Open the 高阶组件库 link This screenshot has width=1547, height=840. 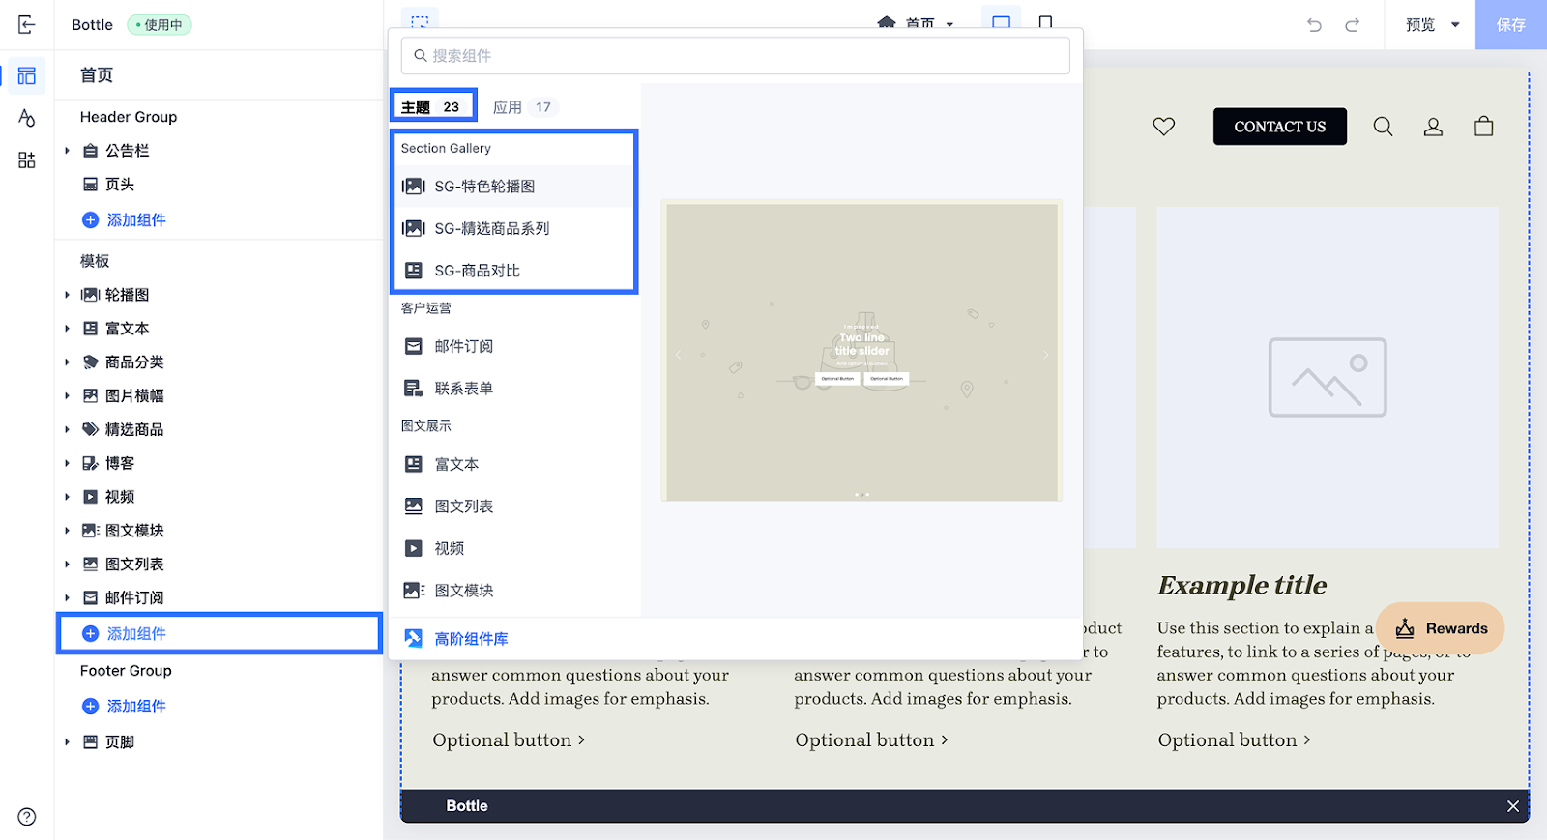(x=455, y=639)
